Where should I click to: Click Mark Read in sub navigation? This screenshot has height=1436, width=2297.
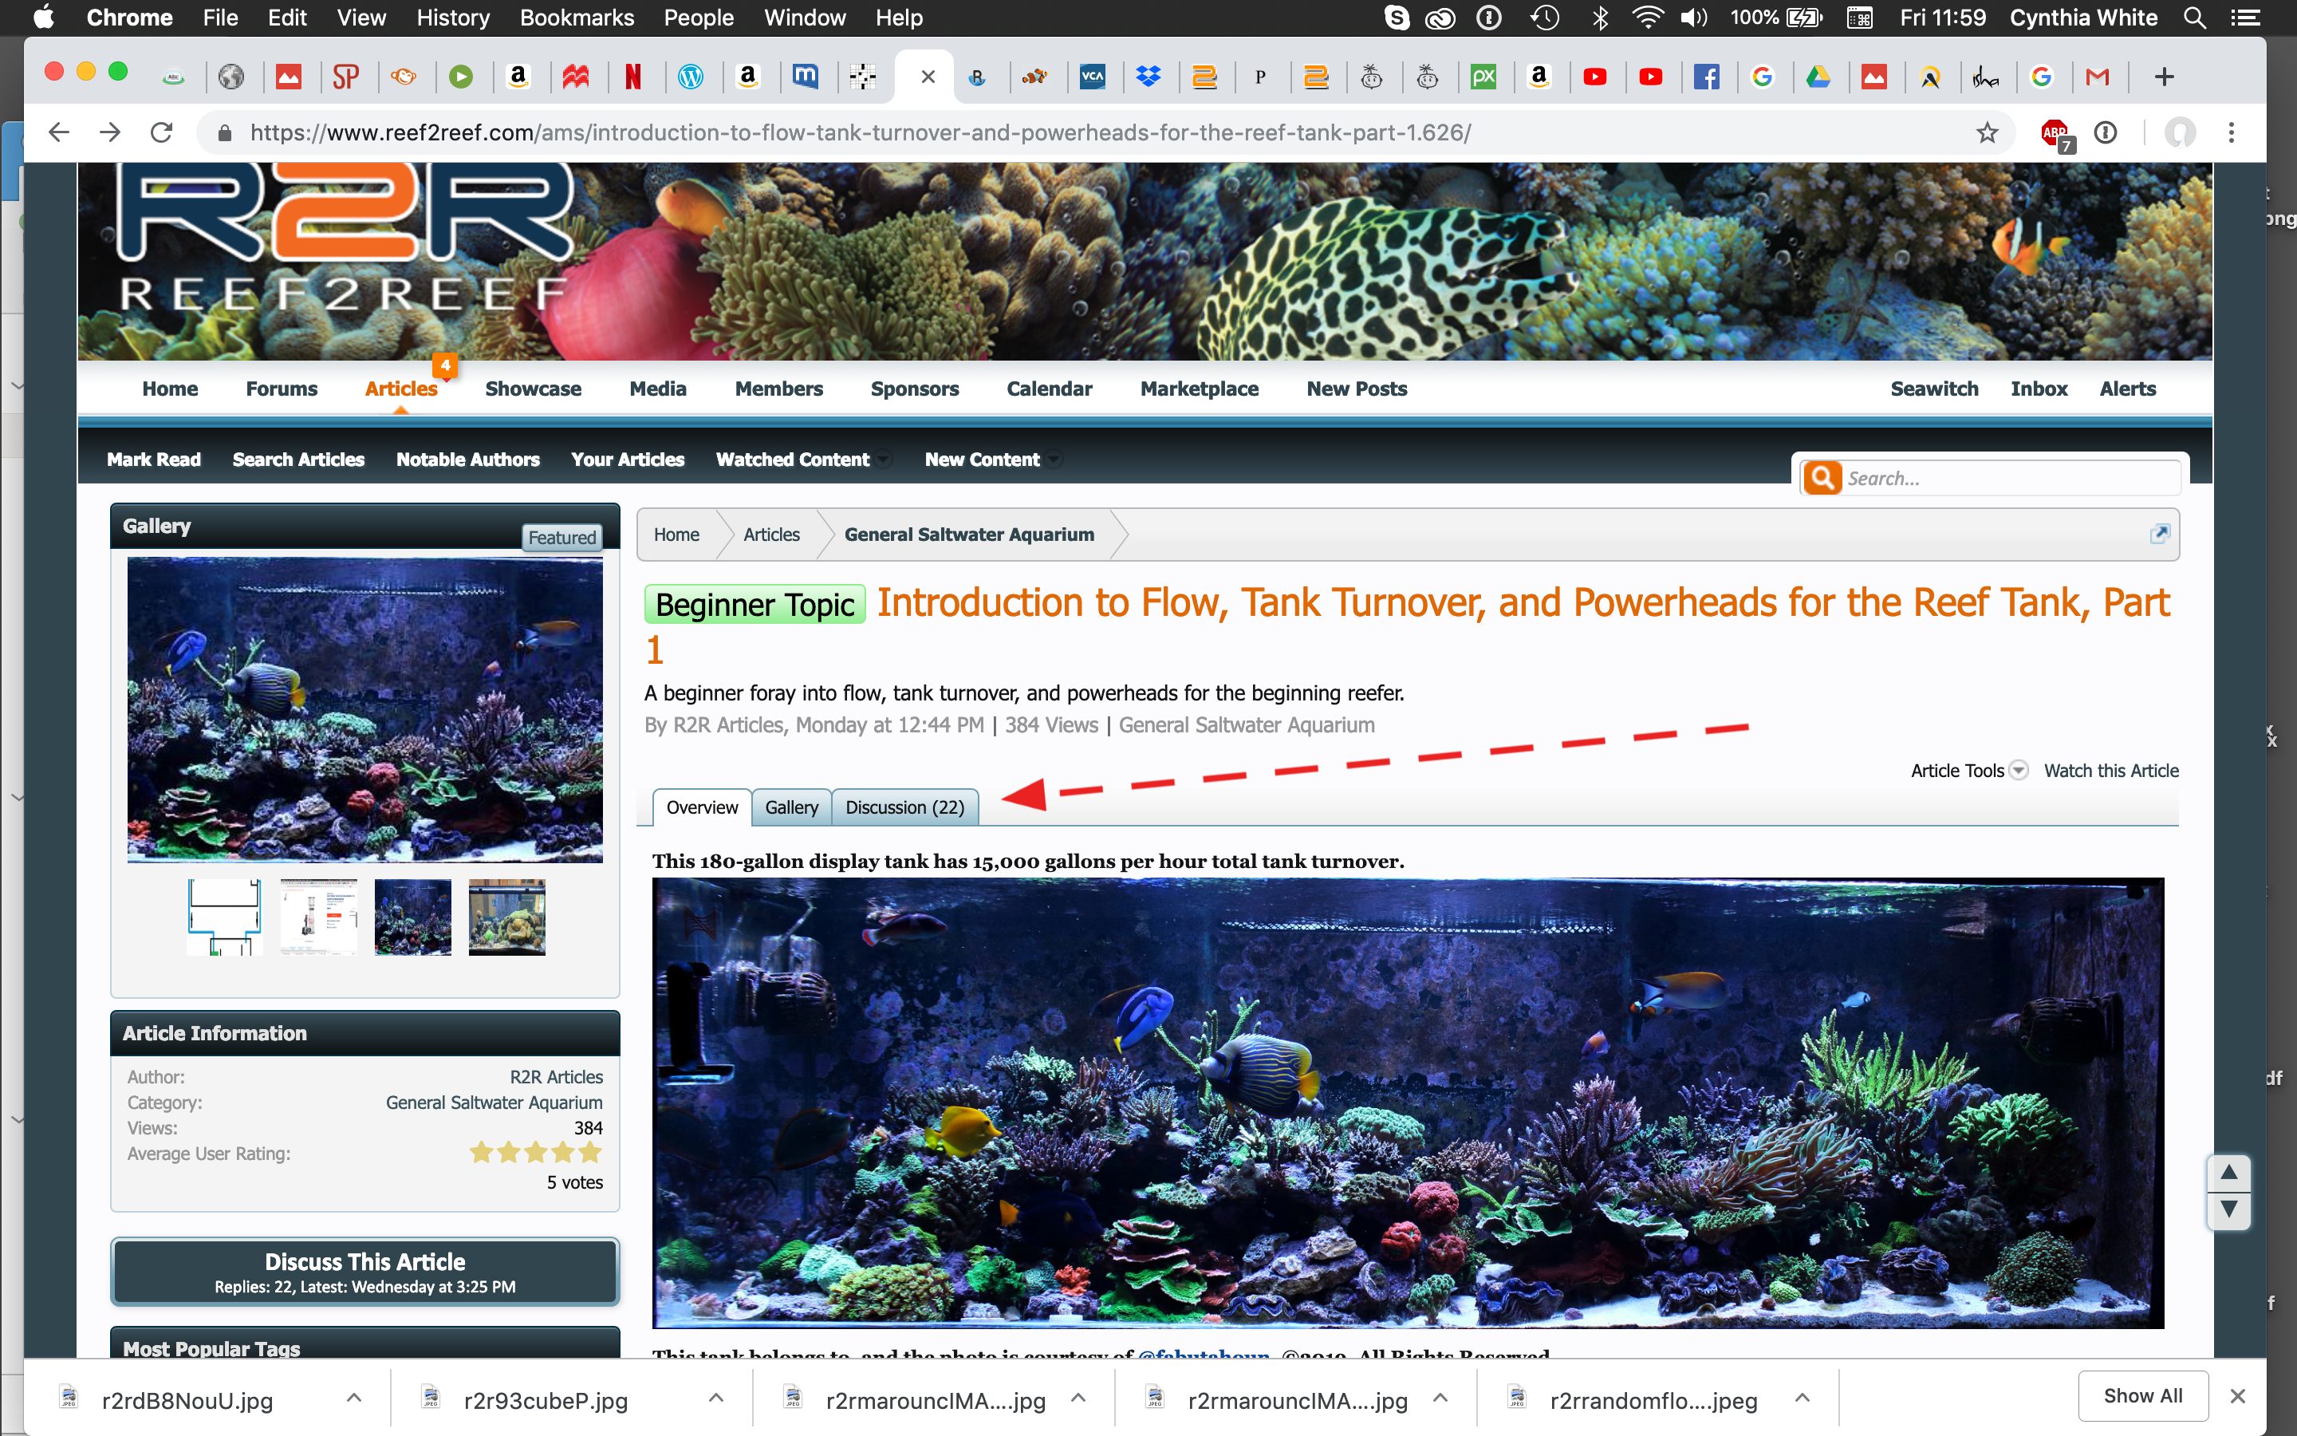(x=154, y=460)
